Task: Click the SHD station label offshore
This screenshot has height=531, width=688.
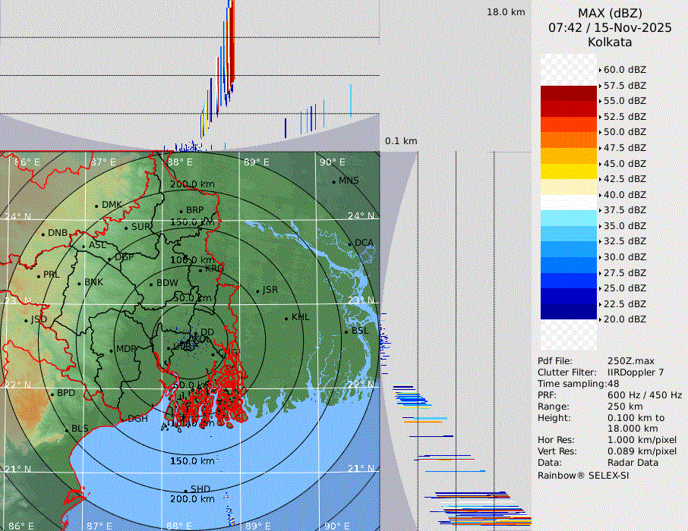Action: coord(200,489)
